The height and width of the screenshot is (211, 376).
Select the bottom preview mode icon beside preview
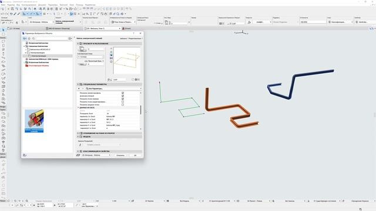(111, 62)
